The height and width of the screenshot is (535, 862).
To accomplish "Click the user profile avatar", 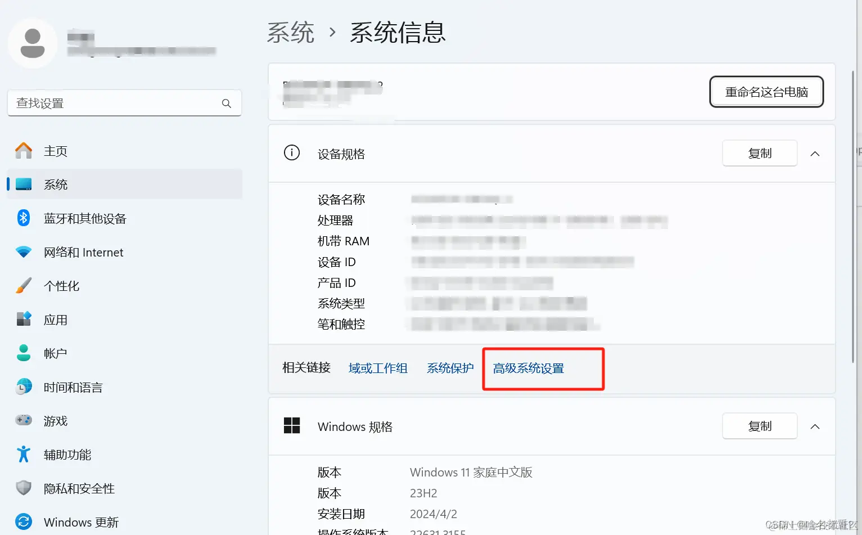I will pyautogui.click(x=33, y=42).
